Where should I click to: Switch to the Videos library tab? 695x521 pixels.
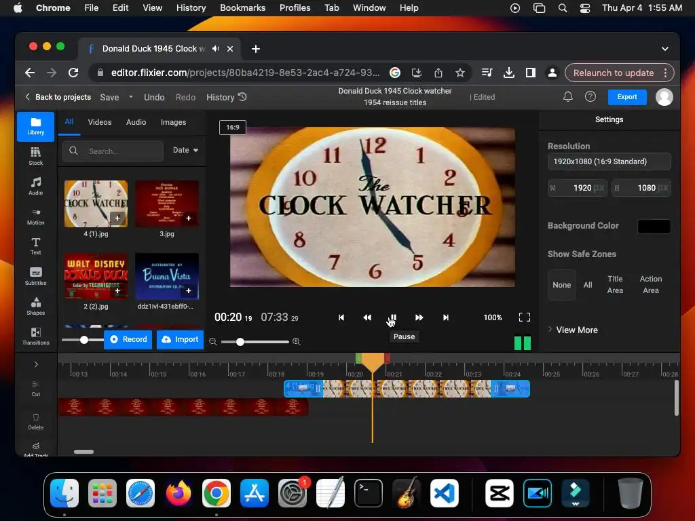click(x=100, y=122)
